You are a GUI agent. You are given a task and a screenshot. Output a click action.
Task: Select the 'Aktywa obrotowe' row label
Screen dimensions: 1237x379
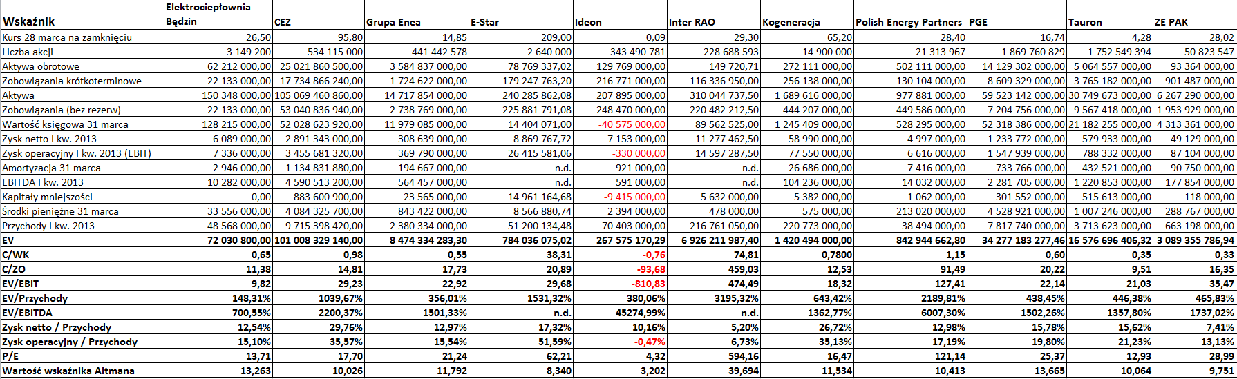tap(41, 66)
